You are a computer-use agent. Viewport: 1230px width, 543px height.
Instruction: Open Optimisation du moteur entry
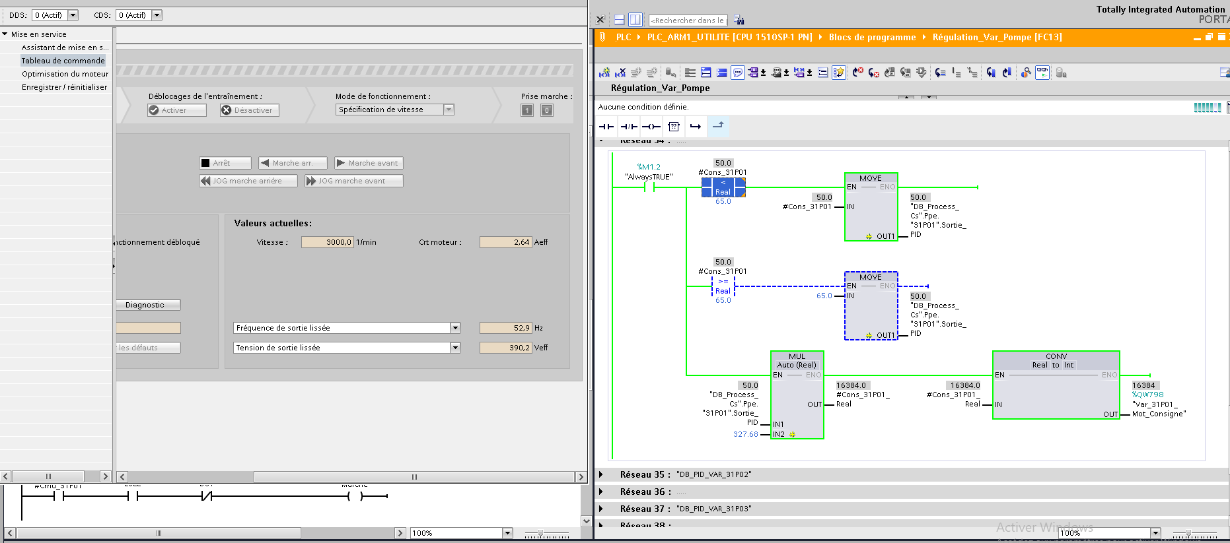click(x=65, y=74)
